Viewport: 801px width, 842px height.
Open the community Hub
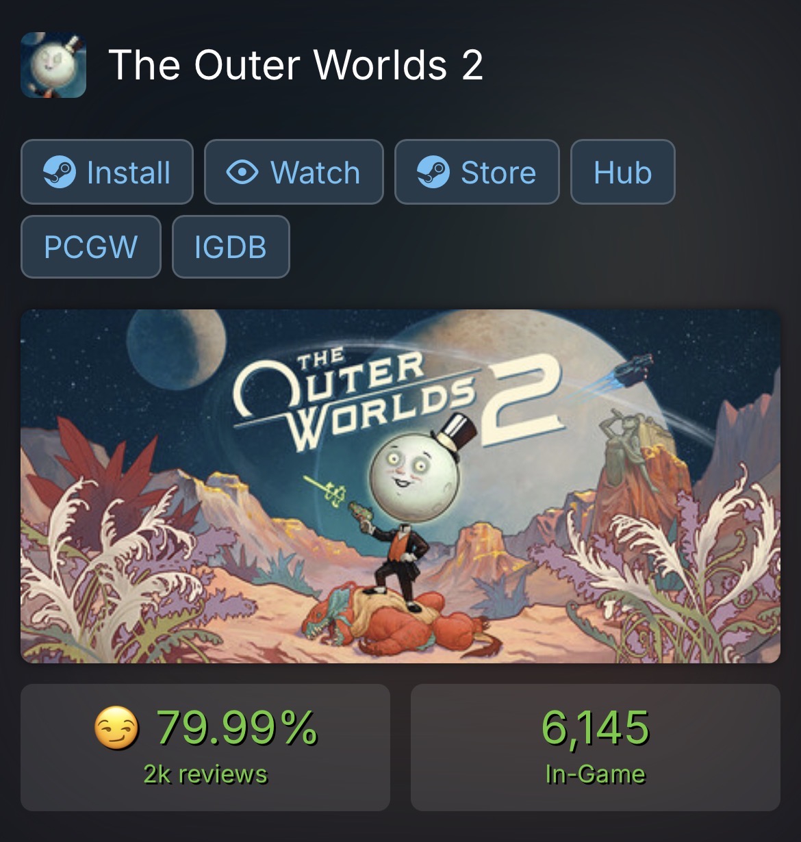[623, 172]
